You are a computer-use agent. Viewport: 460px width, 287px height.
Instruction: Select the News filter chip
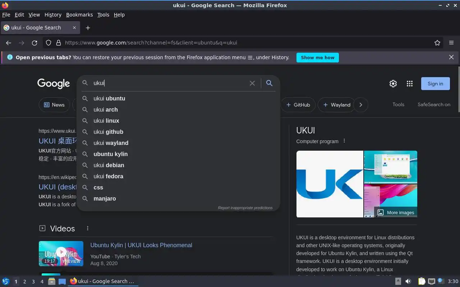point(54,105)
